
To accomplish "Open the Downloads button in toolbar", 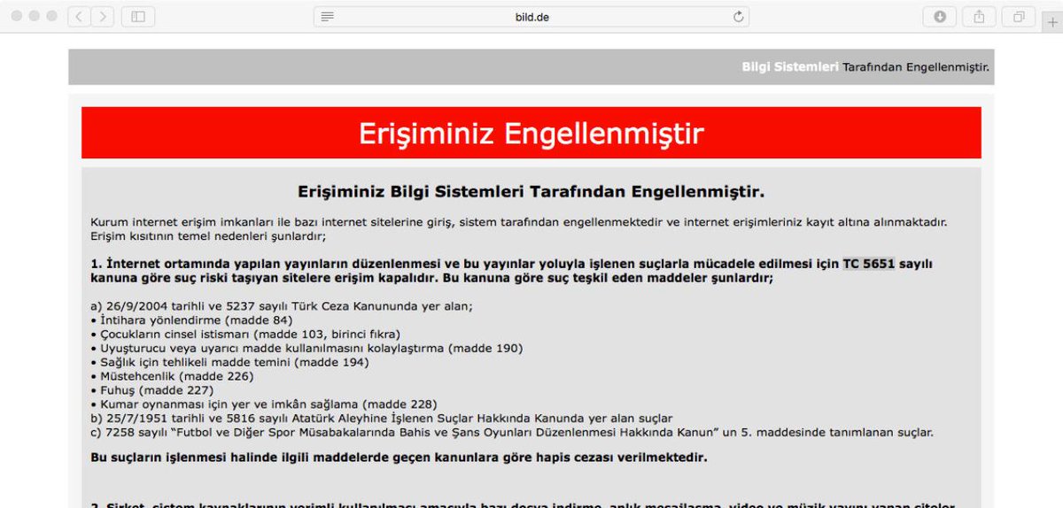I will point(939,16).
